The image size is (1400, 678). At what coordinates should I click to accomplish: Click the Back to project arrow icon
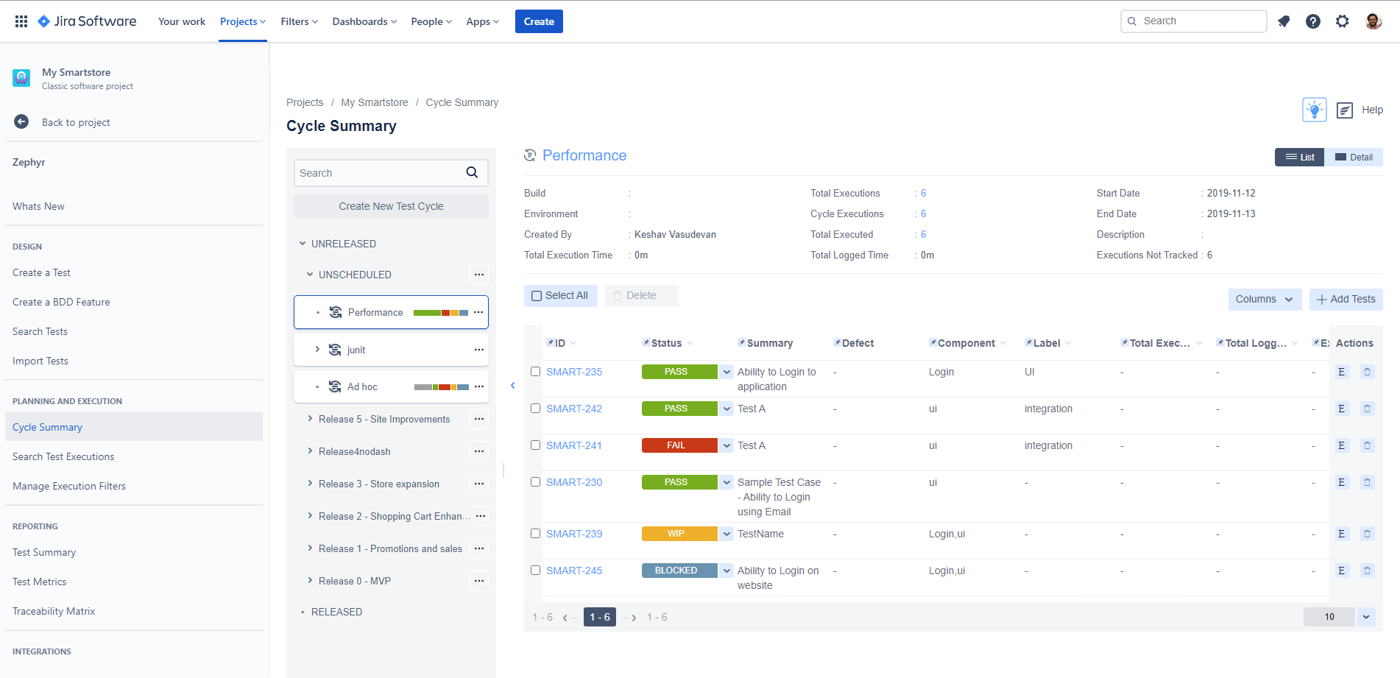click(21, 122)
